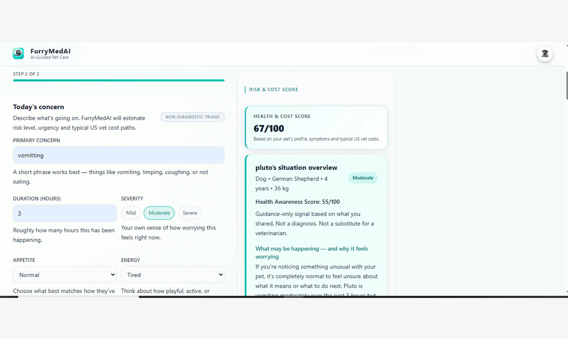Click the Moderate risk badge in overview

363,178
